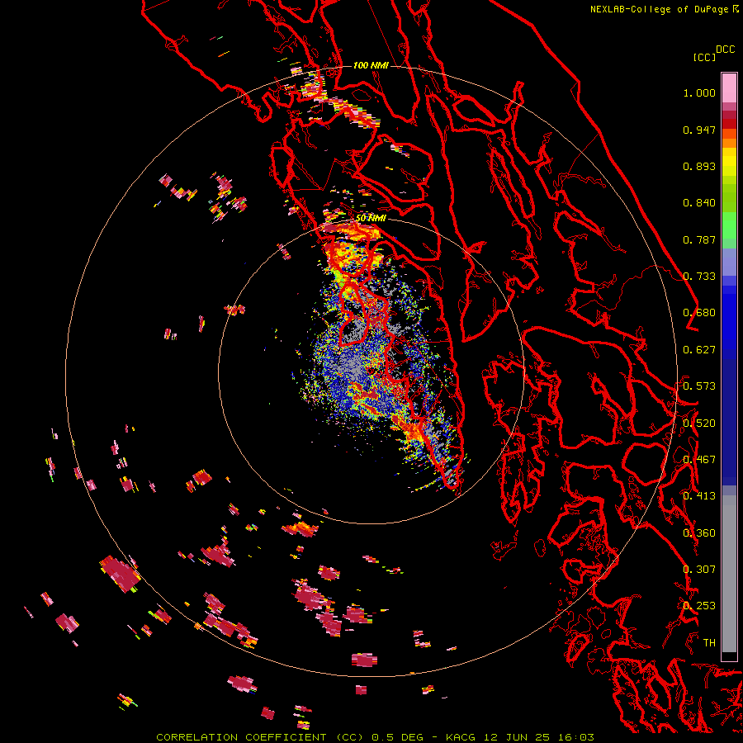Click the 0.520 color scale value
This screenshot has width=743, height=743.
pos(699,424)
